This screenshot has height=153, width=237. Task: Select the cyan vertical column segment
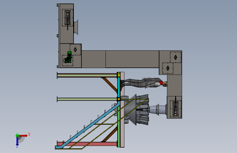tap(119, 87)
